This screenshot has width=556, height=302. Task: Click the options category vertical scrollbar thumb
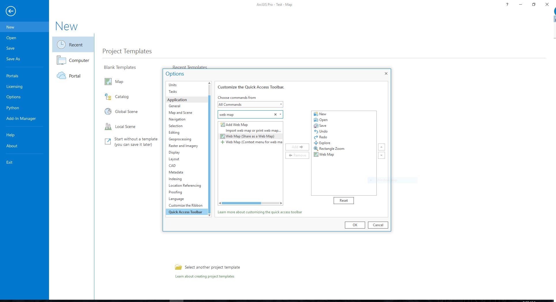[210, 154]
